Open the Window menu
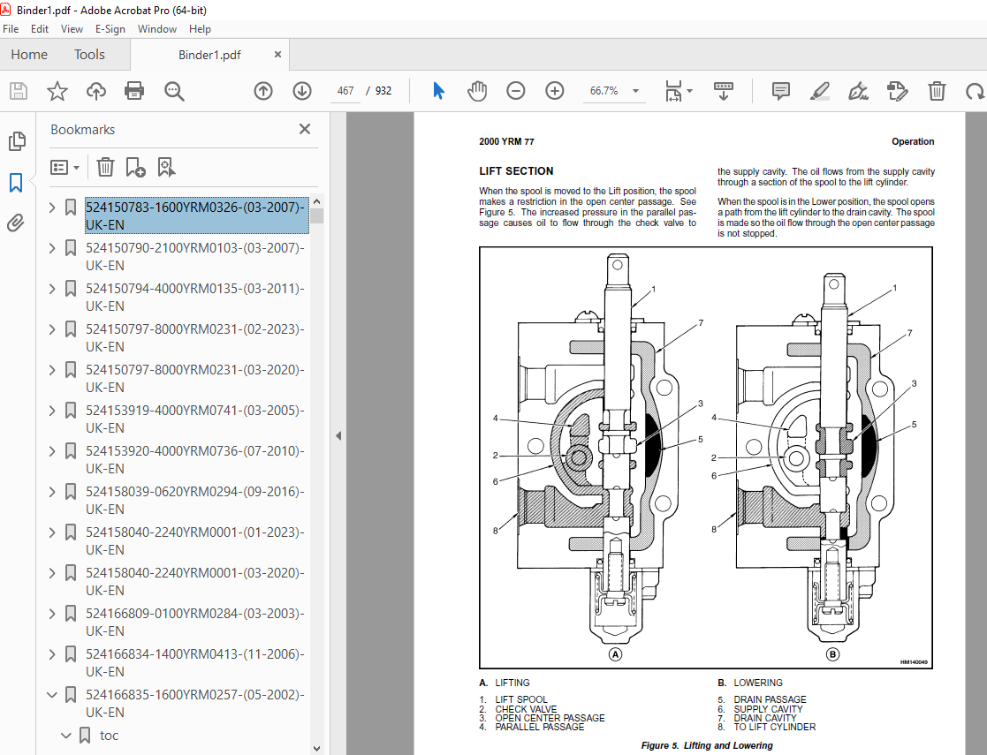Screen dimensions: 987x755 point(157,29)
